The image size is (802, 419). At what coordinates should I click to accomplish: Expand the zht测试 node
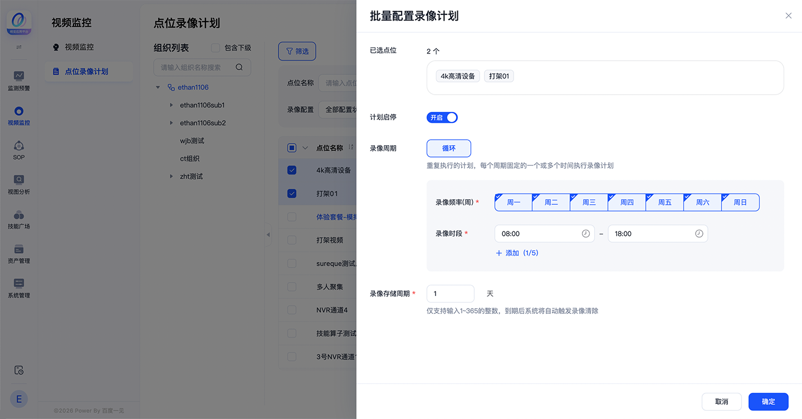(x=171, y=176)
